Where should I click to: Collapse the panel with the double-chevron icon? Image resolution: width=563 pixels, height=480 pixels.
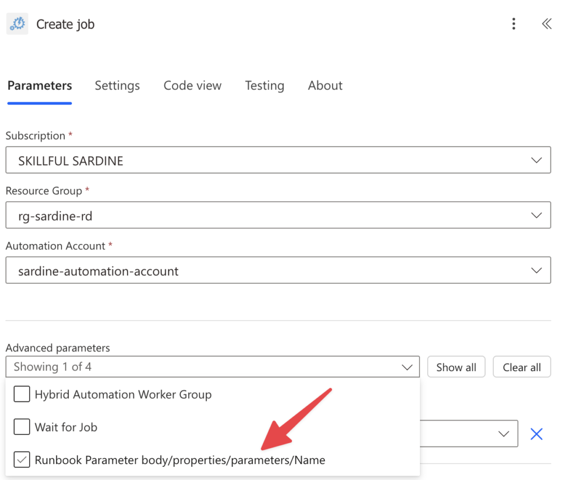(x=546, y=24)
